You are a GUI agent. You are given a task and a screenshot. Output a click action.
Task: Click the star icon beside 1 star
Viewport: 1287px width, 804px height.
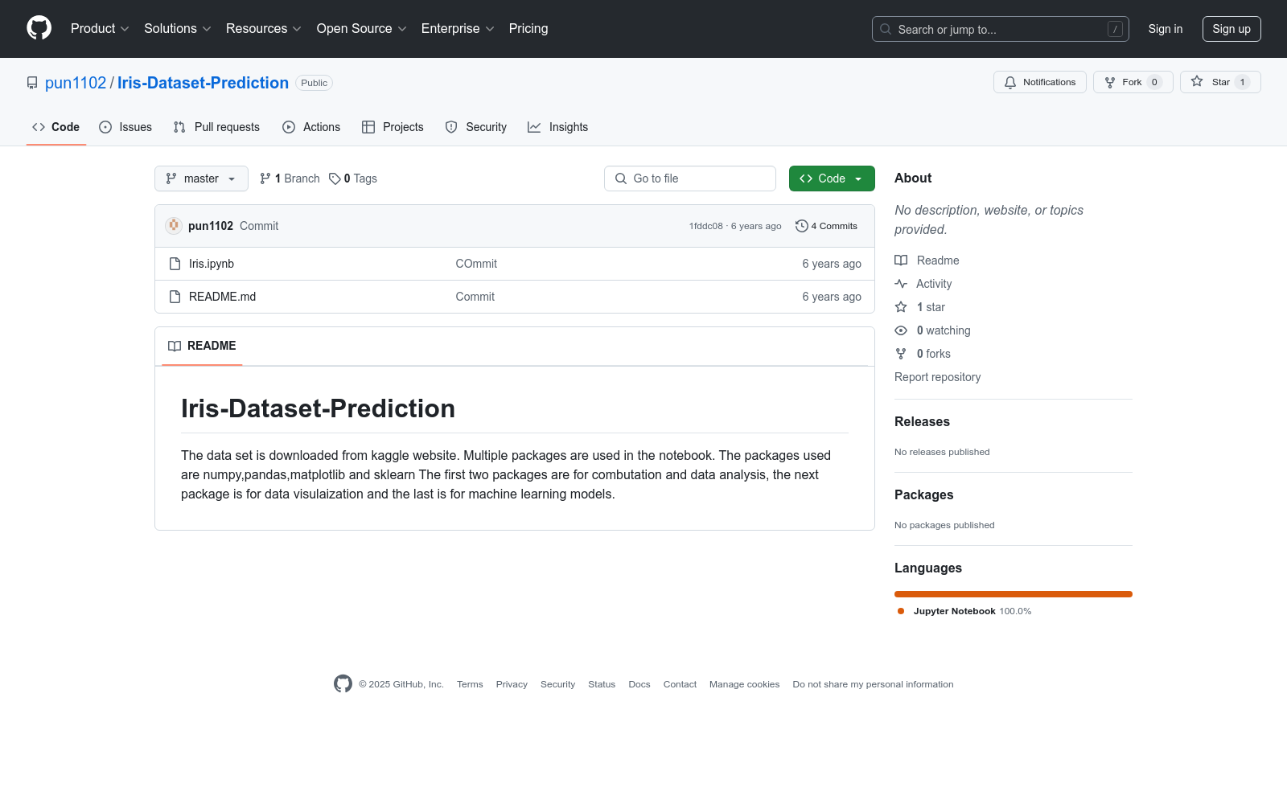pos(901,307)
